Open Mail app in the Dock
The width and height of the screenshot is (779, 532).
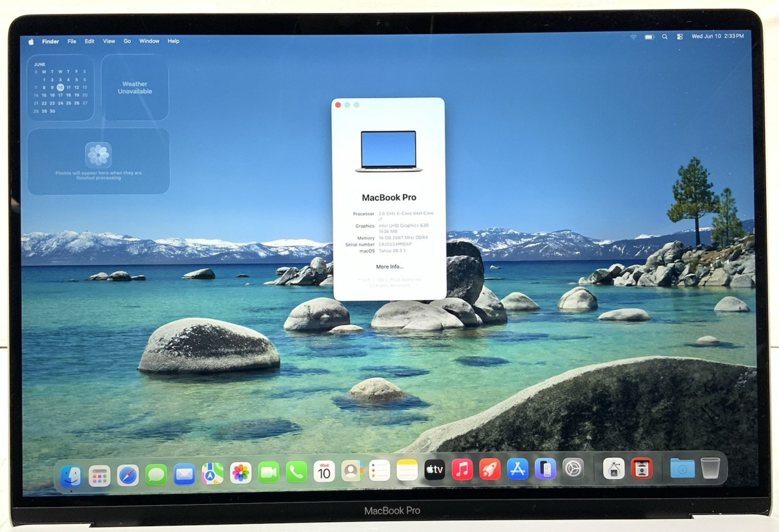tap(184, 474)
